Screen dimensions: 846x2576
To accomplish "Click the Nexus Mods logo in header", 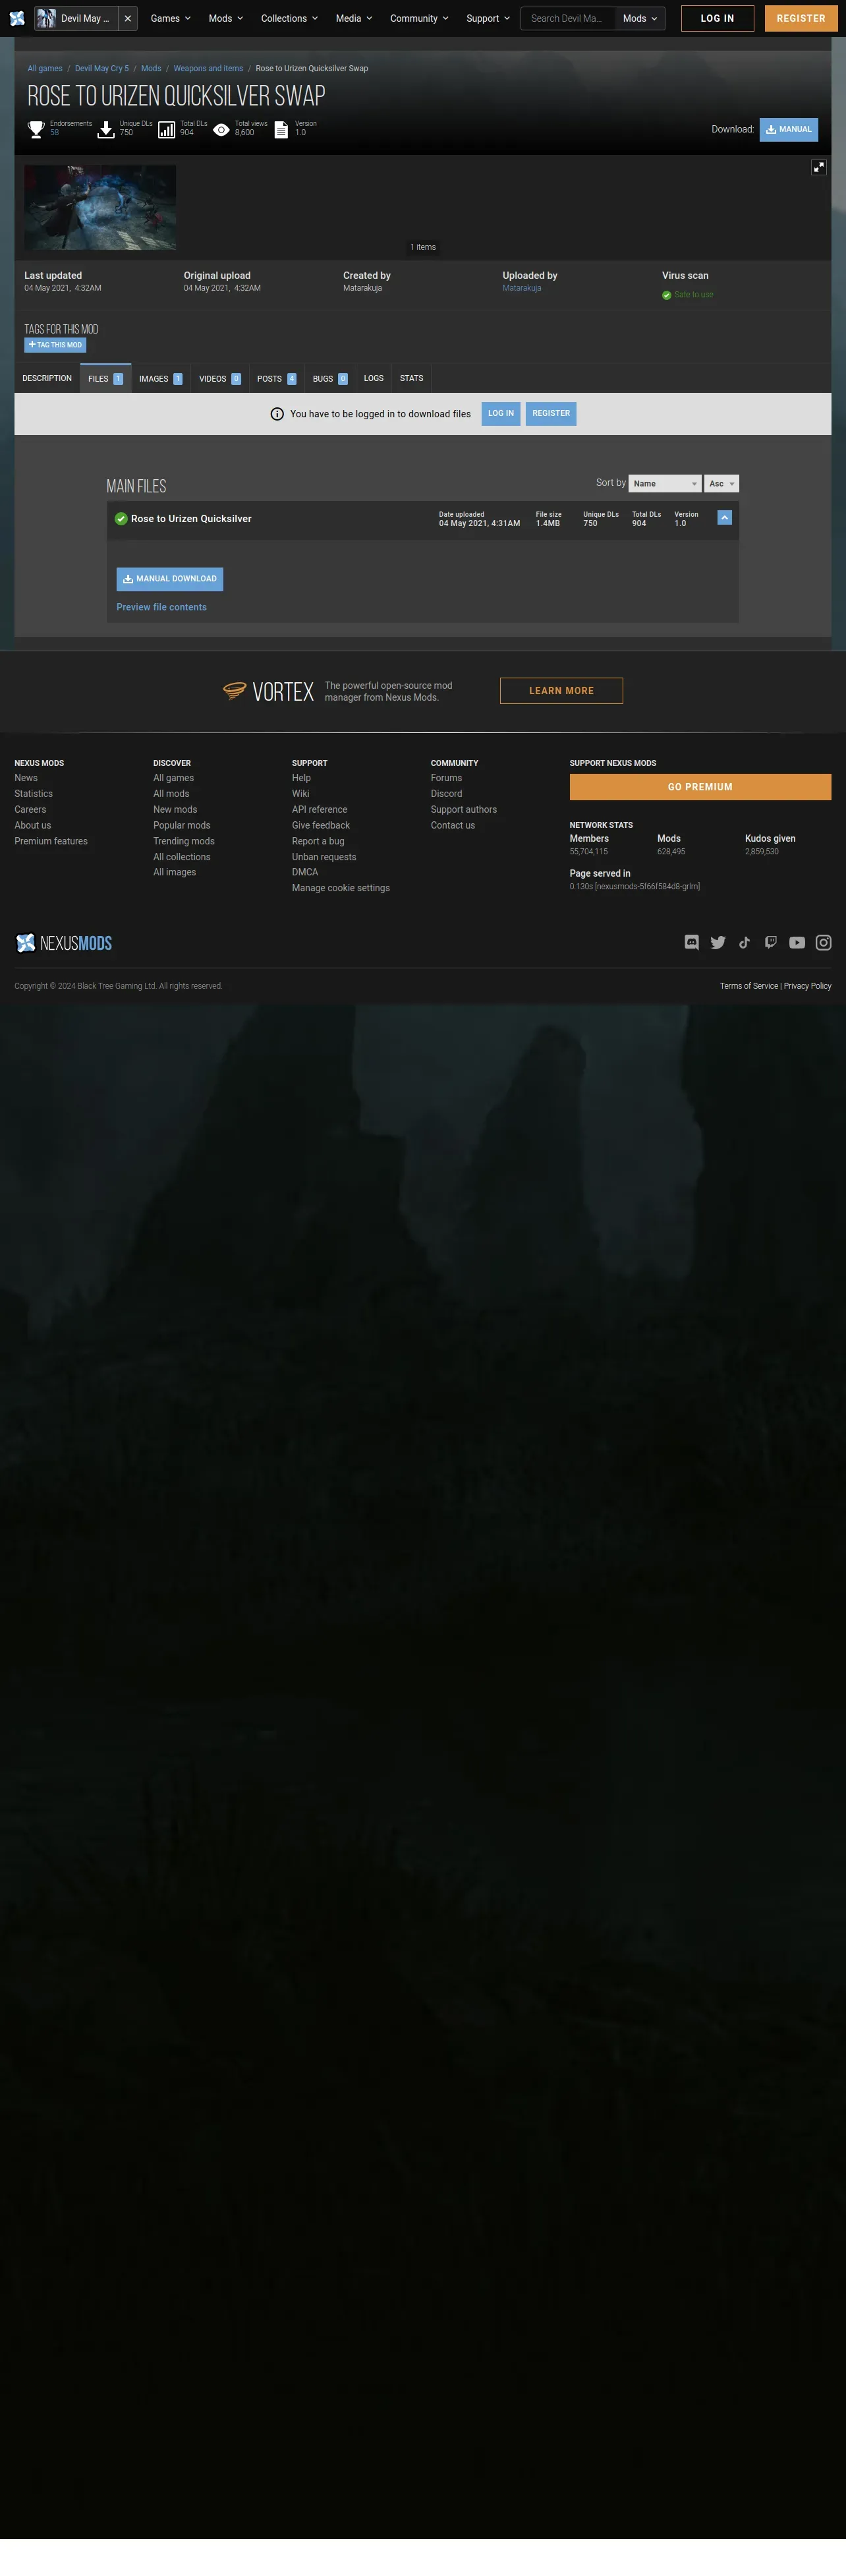I will coord(17,18).
